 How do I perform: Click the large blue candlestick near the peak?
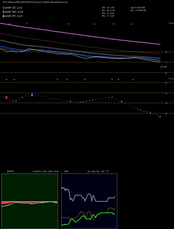(32, 95)
